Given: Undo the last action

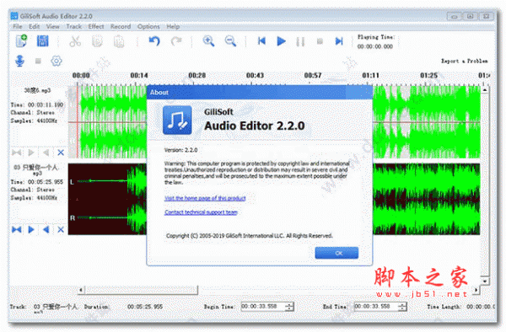Looking at the screenshot, I should point(154,41).
